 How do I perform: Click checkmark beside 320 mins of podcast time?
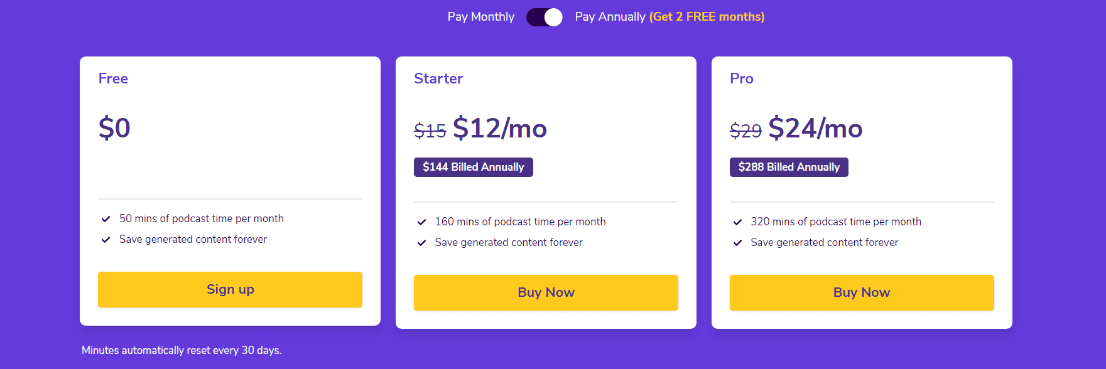pyautogui.click(x=738, y=222)
